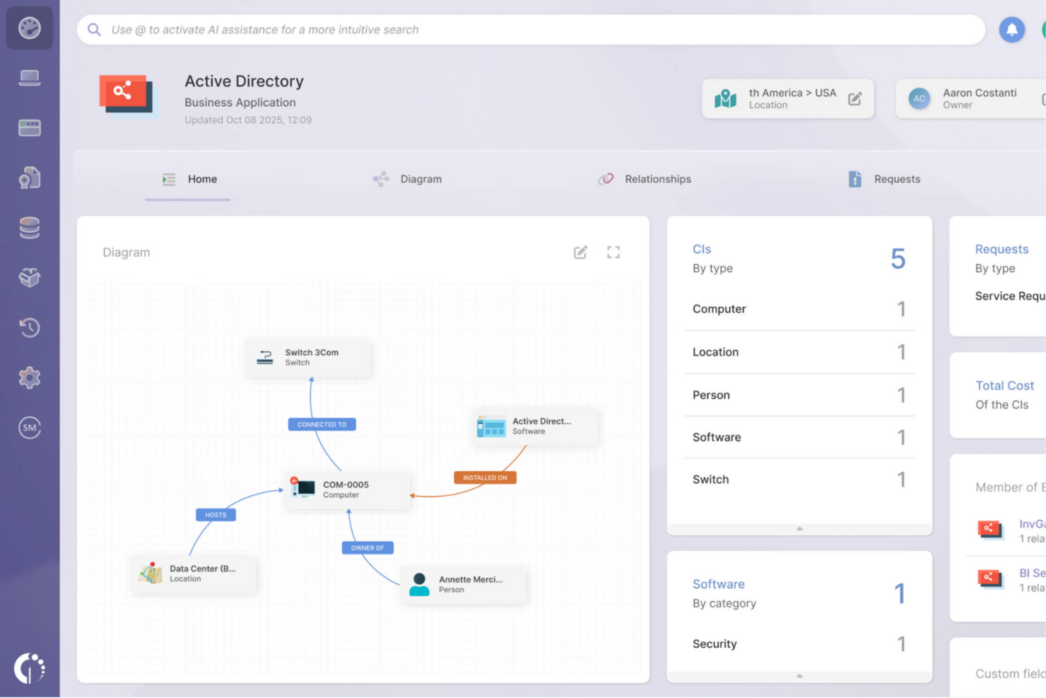Image resolution: width=1046 pixels, height=698 pixels.
Task: Click the OWNER OF relationship label
Action: (368, 548)
